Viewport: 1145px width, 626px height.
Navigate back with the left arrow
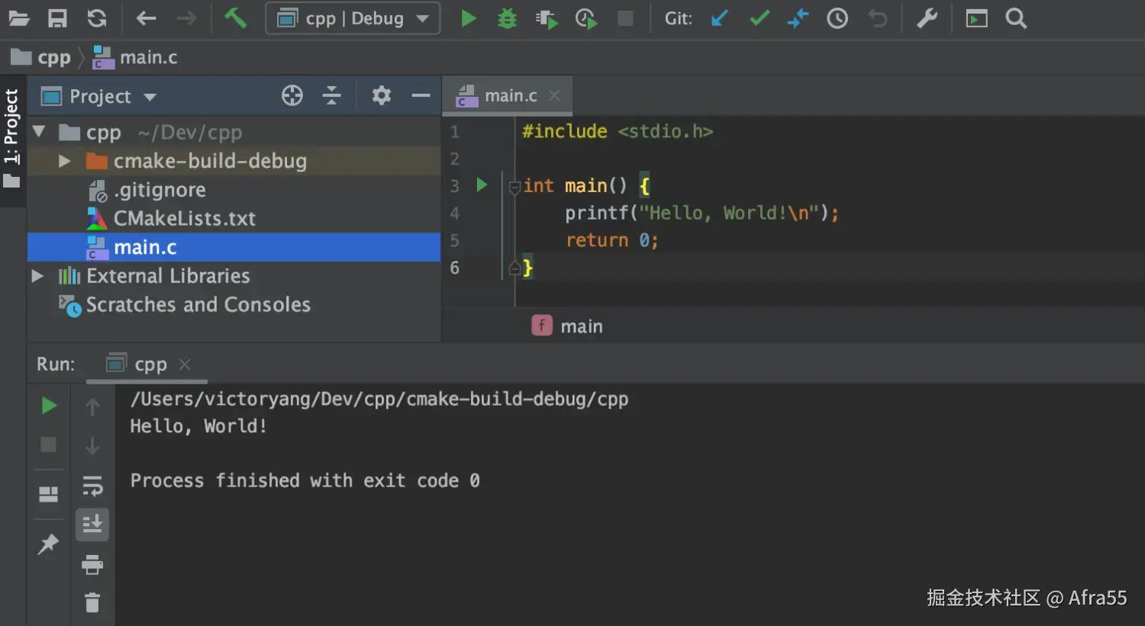pyautogui.click(x=146, y=18)
